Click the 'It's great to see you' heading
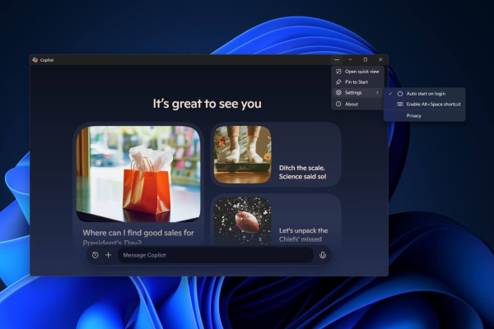494x329 pixels. (x=207, y=104)
